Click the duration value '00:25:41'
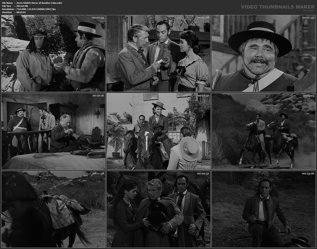 click(21, 12)
